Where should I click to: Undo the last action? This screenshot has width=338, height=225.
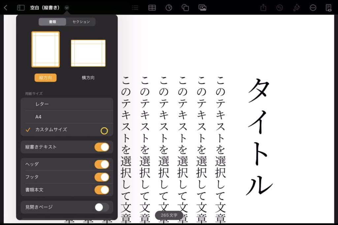280,8
